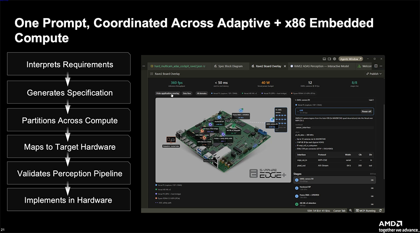Image resolution: width=420 pixels, height=233 pixels.
Task: Click SSH transfer rate in status bar
Action: [318, 211]
